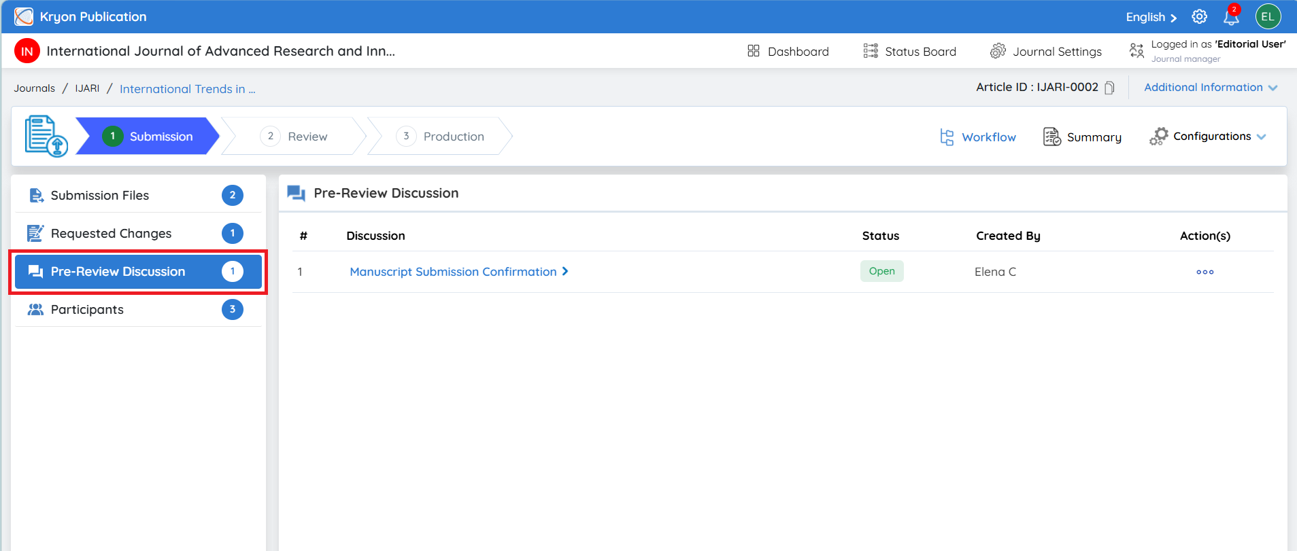This screenshot has width=1297, height=551.
Task: Open the notifications bell
Action: coord(1231,17)
